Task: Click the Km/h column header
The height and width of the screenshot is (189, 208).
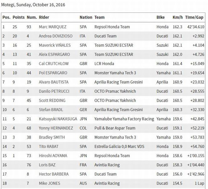Action: [x=177, y=18]
